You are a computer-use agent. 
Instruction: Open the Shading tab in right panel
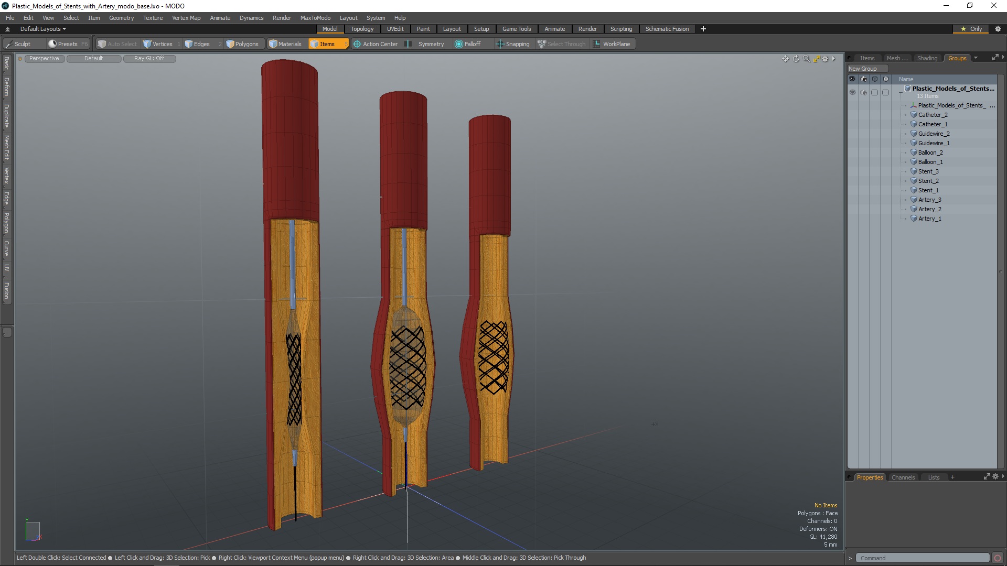pos(927,58)
